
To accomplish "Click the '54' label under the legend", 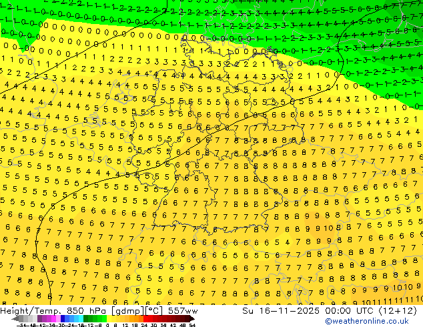I will [192, 325].
